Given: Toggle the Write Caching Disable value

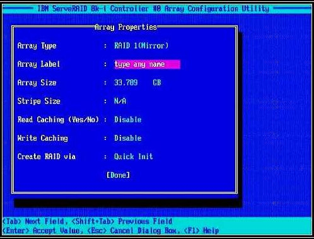Looking at the screenshot, I should (x=128, y=138).
